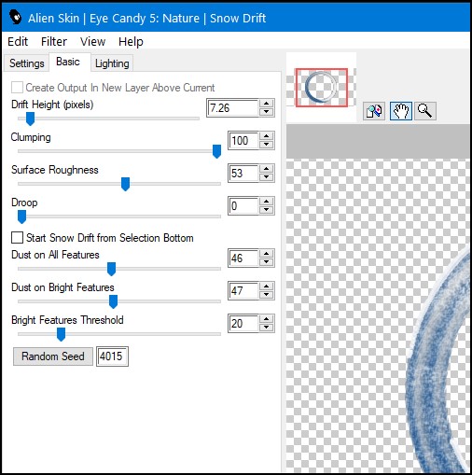Click the Alien Skin title bar logo
Screen dimensions: 472x475
pyautogui.click(x=15, y=17)
